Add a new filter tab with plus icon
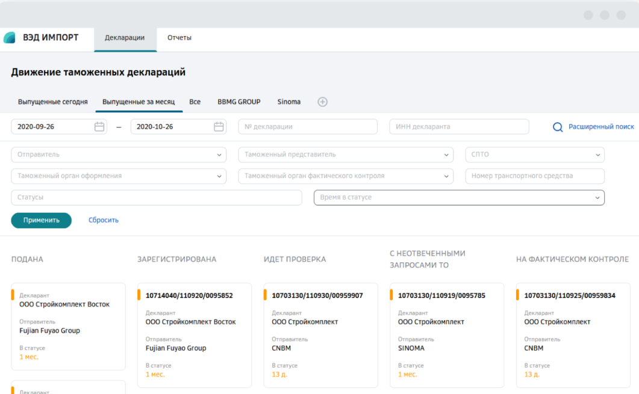This screenshot has height=394, width=639. pos(322,102)
